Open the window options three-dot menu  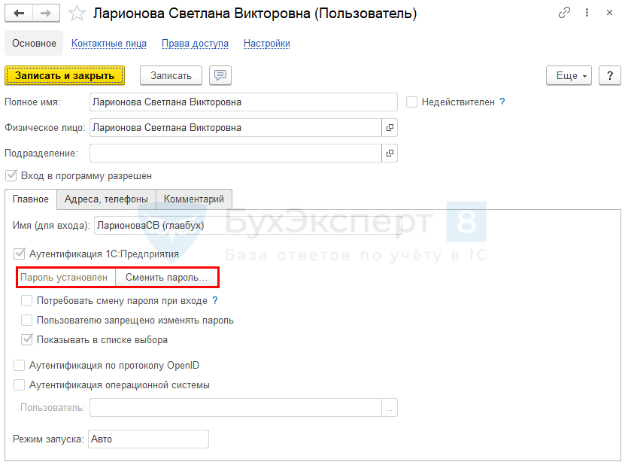(x=584, y=13)
